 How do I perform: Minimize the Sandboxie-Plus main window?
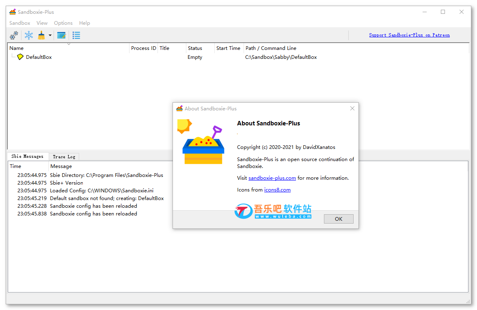tap(425, 12)
